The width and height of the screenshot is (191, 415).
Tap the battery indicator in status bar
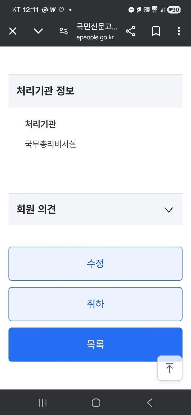[174, 10]
